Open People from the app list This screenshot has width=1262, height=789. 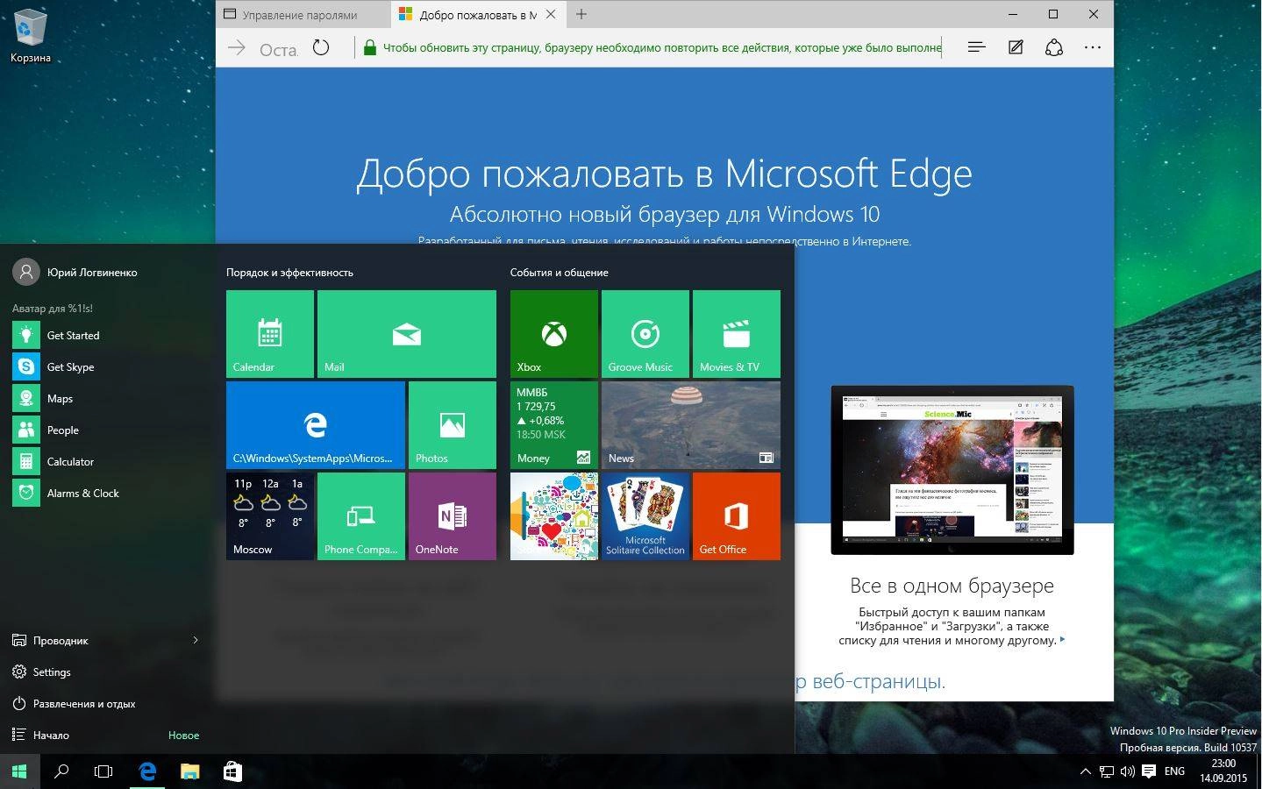105,430
